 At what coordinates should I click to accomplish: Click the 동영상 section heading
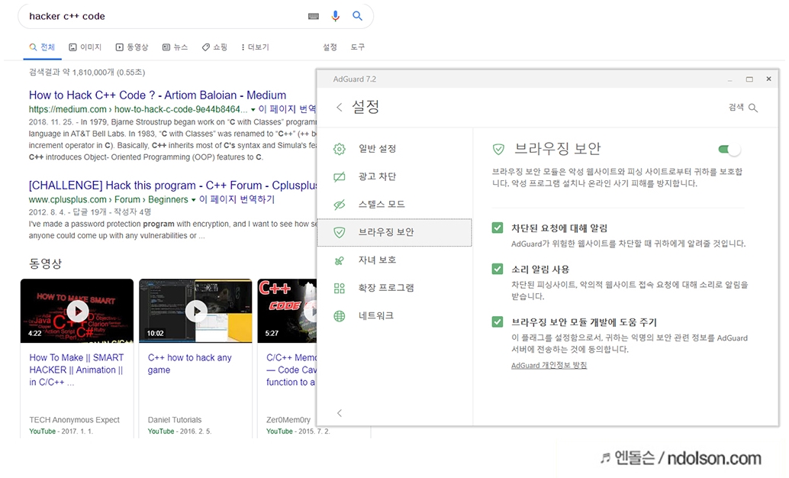tap(45, 263)
